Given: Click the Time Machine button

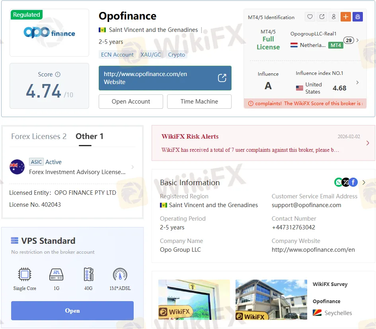Looking at the screenshot, I should [199, 102].
